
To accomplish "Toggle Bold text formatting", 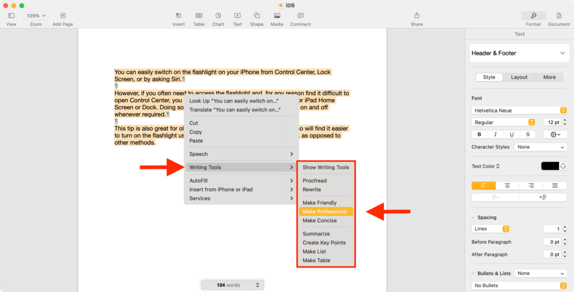I will click(479, 135).
